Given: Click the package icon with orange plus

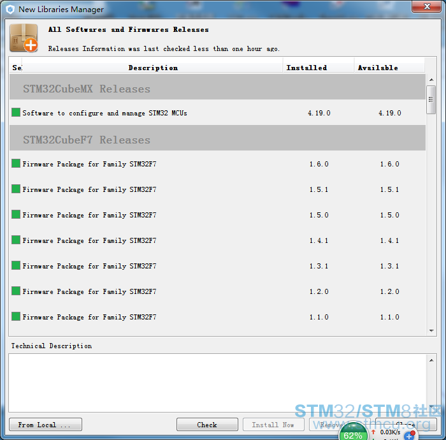Looking at the screenshot, I should point(24,38).
